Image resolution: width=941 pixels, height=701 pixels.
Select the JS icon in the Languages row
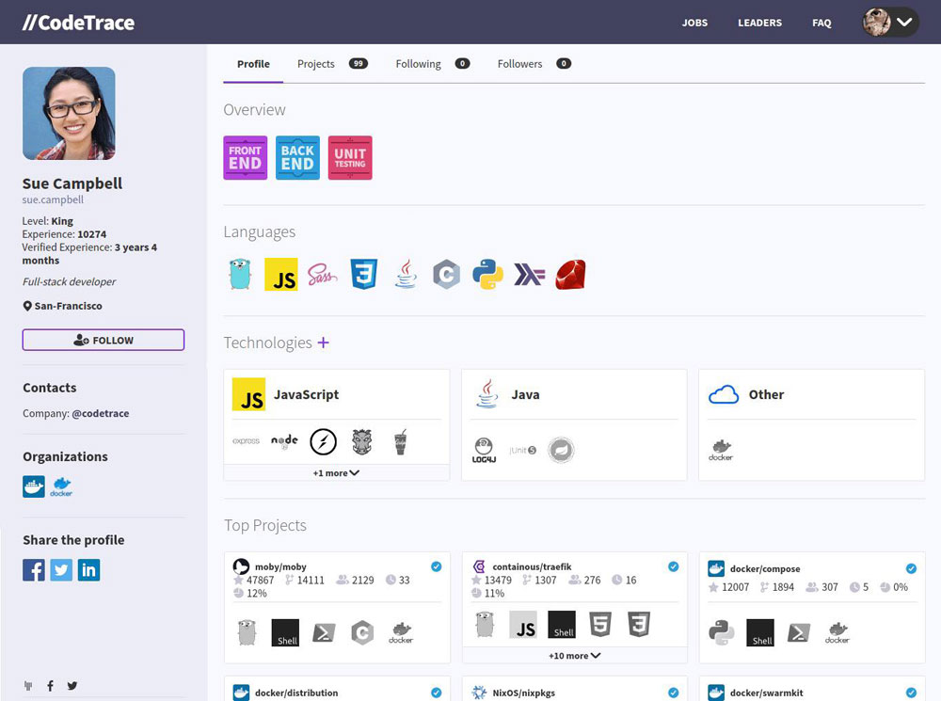click(280, 274)
